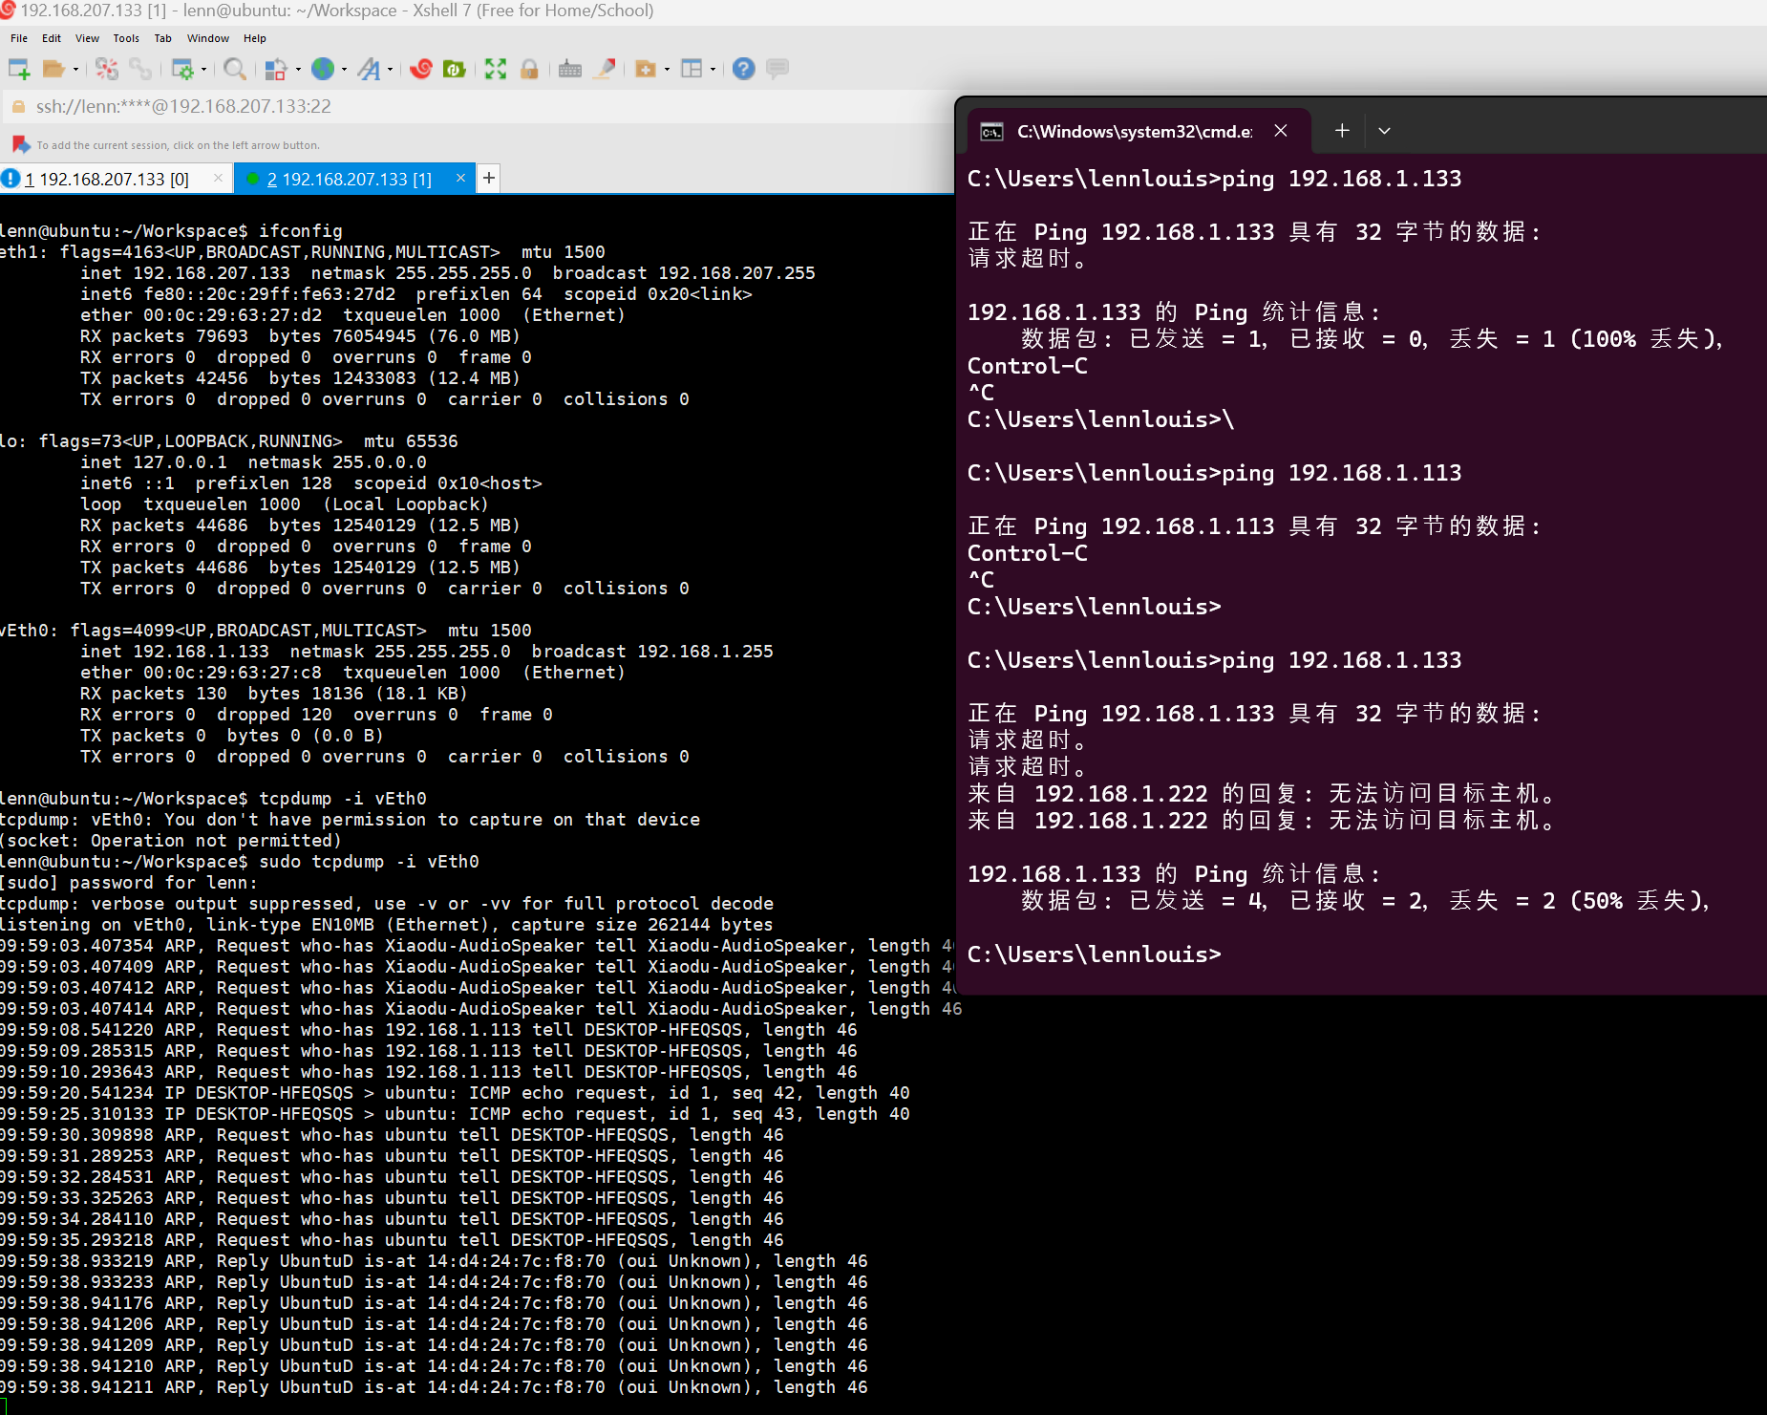Click the 'ifconfig' command text
This screenshot has height=1415, width=1767.
(301, 231)
